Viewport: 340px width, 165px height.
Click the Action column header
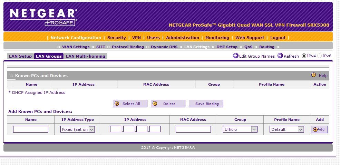pyautogui.click(x=320, y=84)
